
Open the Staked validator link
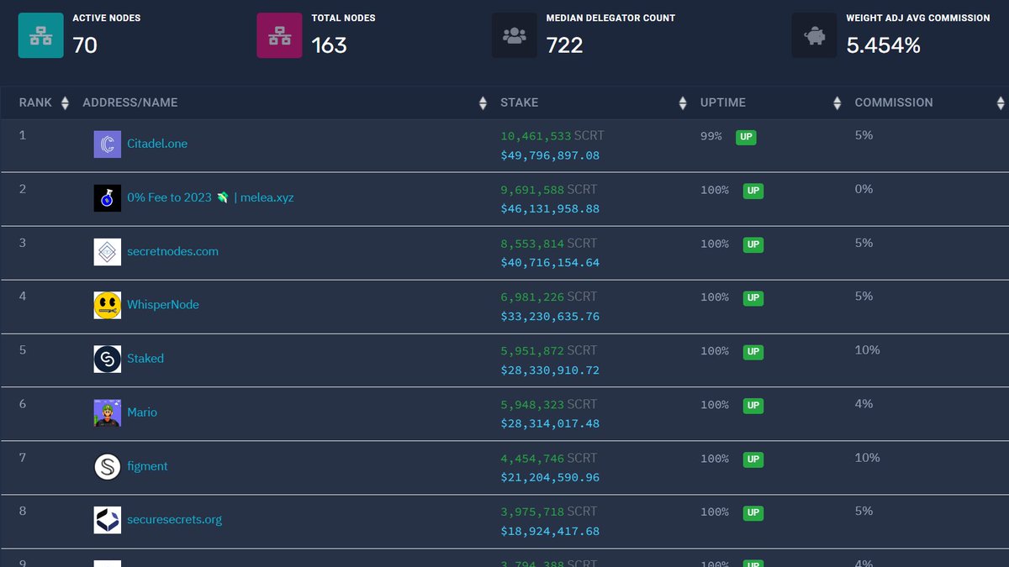[x=145, y=359]
